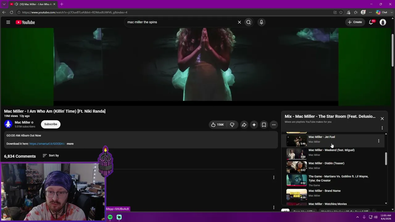Open more actions below the video

(x=274, y=125)
